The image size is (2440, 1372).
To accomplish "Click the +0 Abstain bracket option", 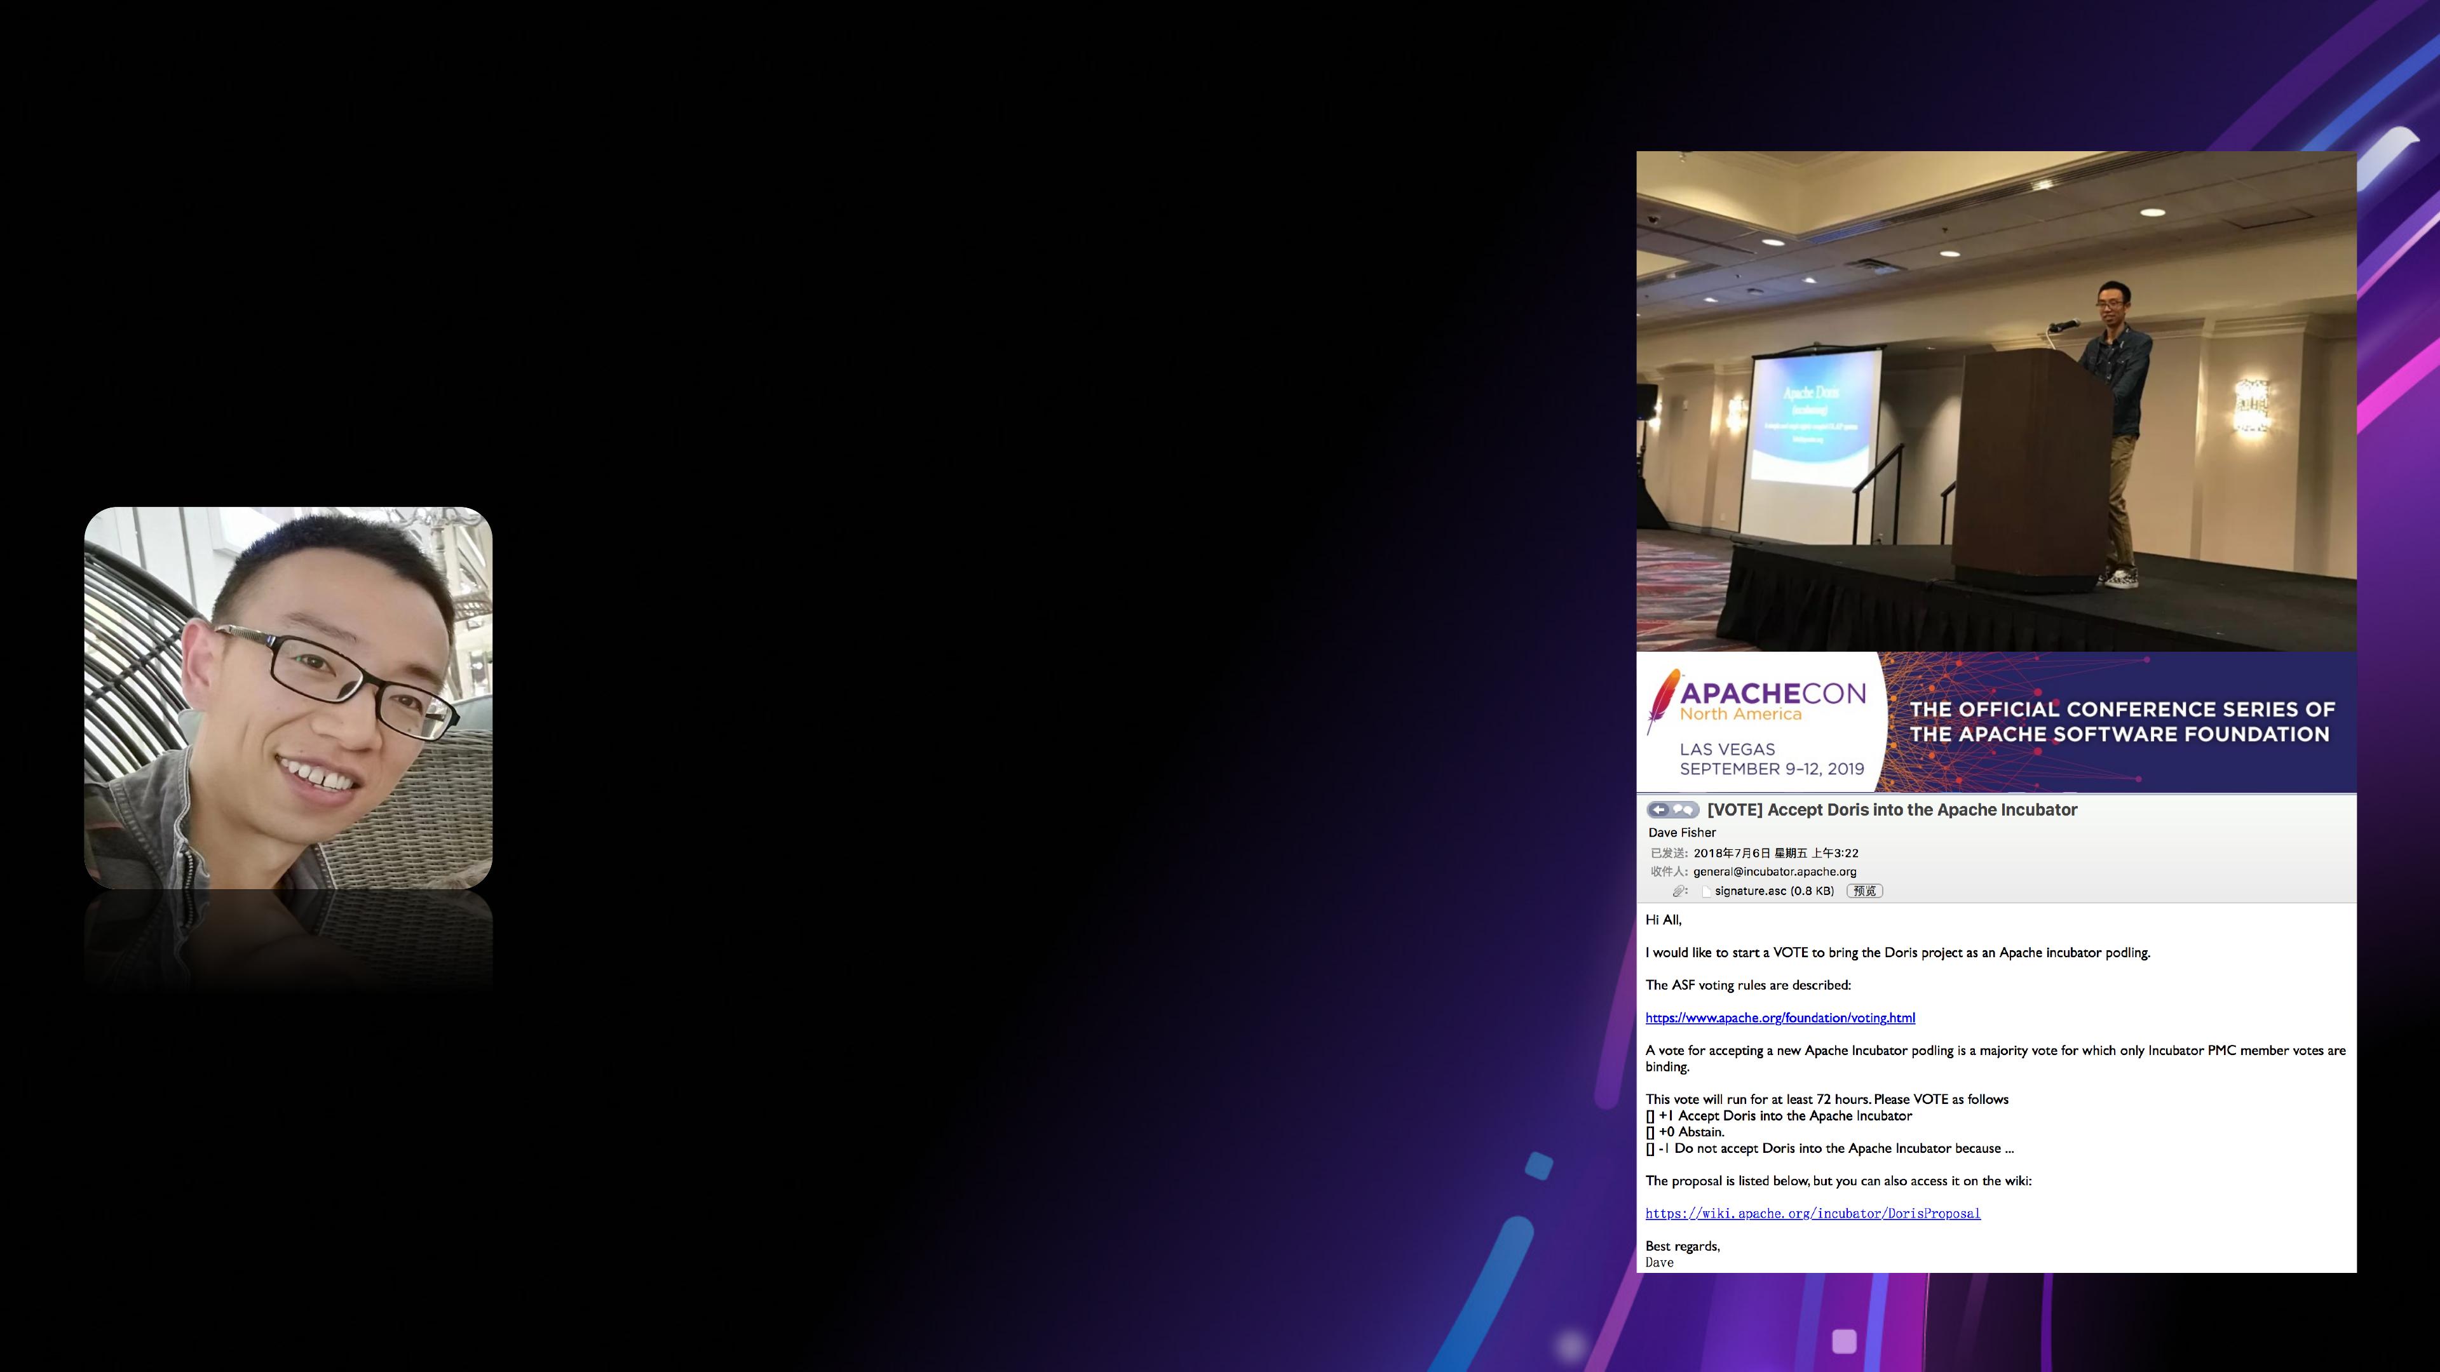I will (1651, 1133).
